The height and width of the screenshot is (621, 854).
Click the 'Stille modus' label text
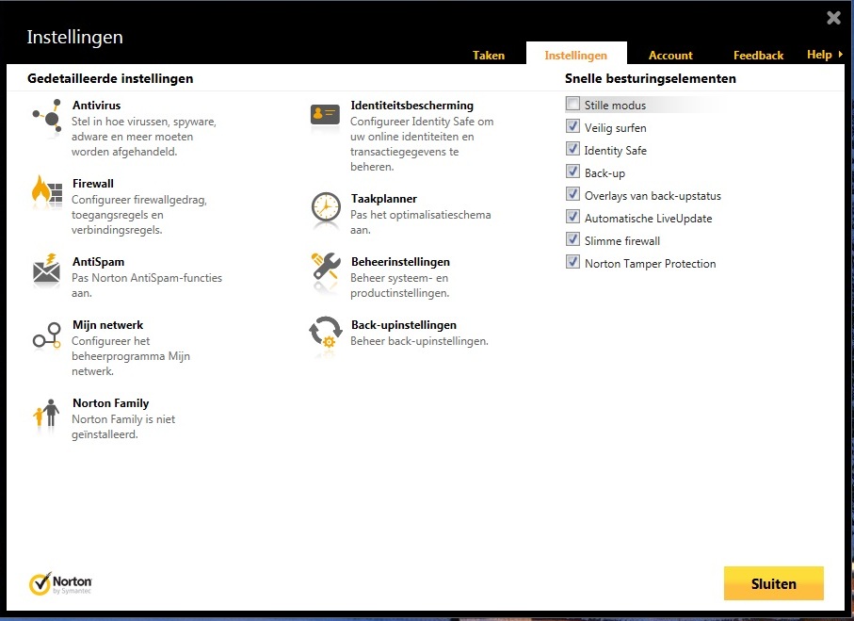(x=615, y=106)
